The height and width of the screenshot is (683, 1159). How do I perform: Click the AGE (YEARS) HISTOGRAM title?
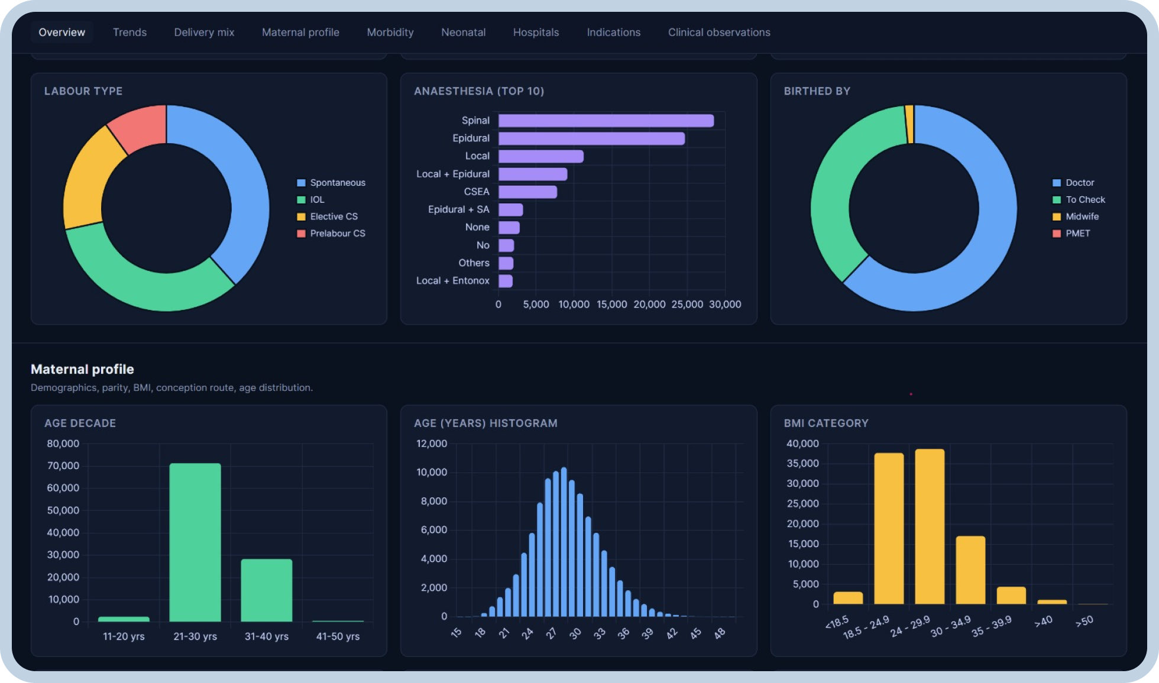[485, 423]
